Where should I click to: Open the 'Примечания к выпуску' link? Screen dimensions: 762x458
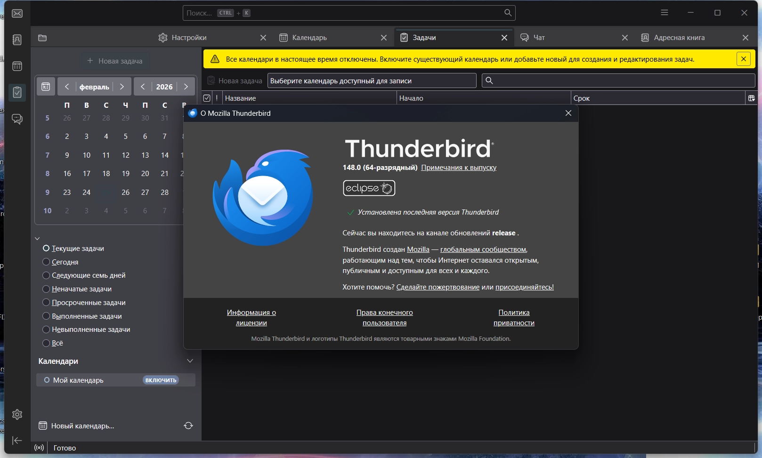point(458,168)
